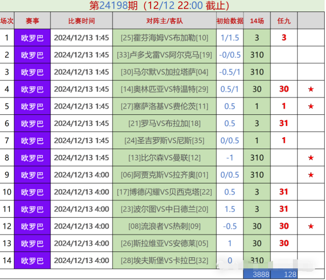Open the 比尔森VS曼联 match cell
Image resolution: width=326 pixels, height=280 pixels.
[x=164, y=158]
